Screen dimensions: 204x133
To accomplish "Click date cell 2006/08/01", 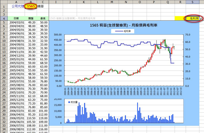I will pyautogui.click(x=17, y=129).
